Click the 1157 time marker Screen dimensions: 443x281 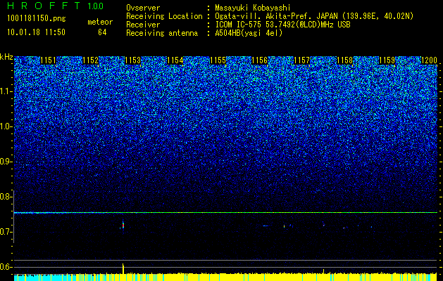coord(302,60)
